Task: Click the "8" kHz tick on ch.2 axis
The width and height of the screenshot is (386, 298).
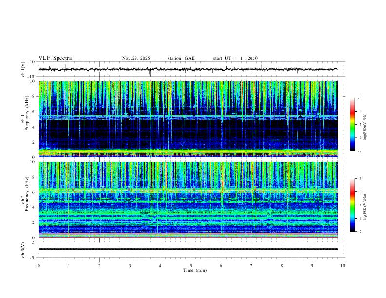Action: (x=34, y=177)
